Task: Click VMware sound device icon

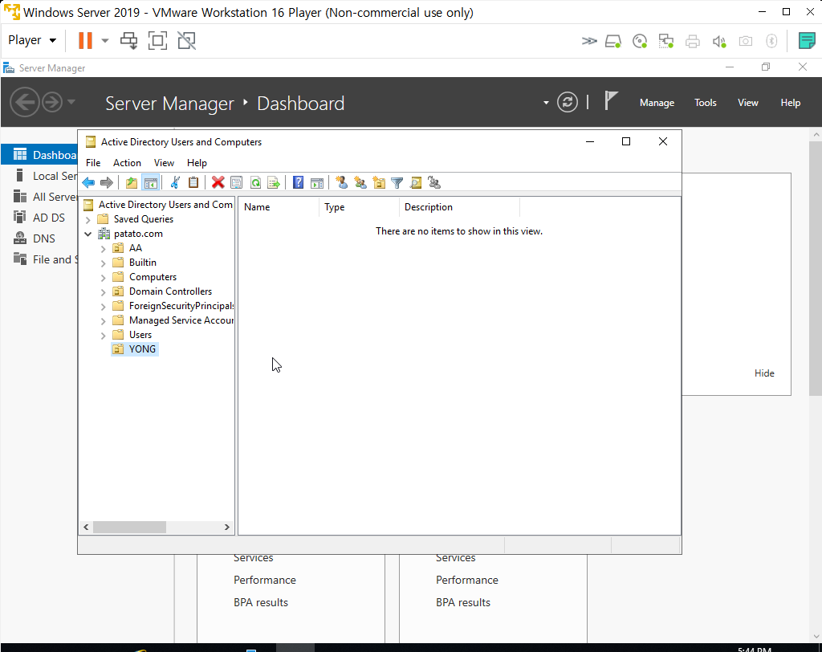Action: point(719,41)
